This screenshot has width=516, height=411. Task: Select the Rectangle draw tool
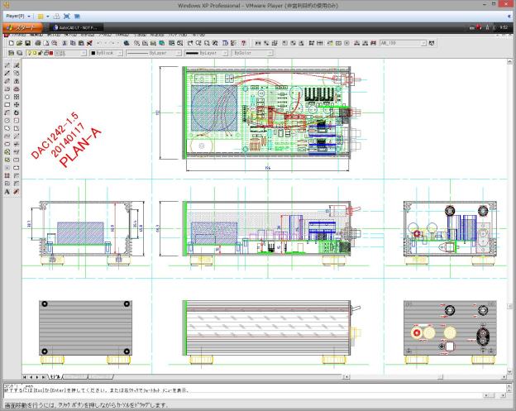coord(7,105)
